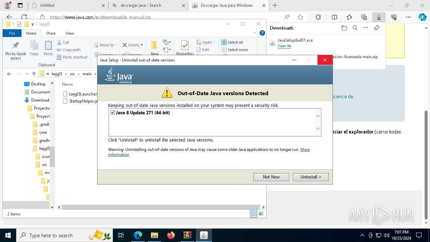The height and width of the screenshot is (242, 430).
Task: Open Edge browser essentials icon
Action: click(x=394, y=17)
